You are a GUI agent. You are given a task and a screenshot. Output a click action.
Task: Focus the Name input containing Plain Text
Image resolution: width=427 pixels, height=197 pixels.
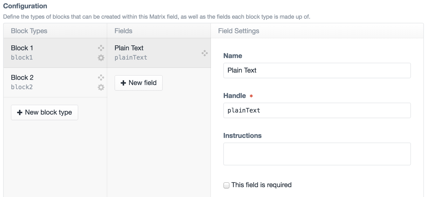[x=317, y=71]
